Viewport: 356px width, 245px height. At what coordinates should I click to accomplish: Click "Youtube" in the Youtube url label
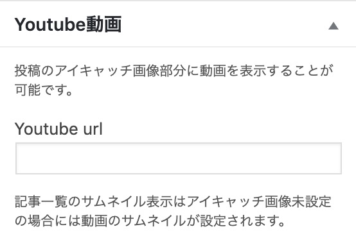[x=46, y=128]
